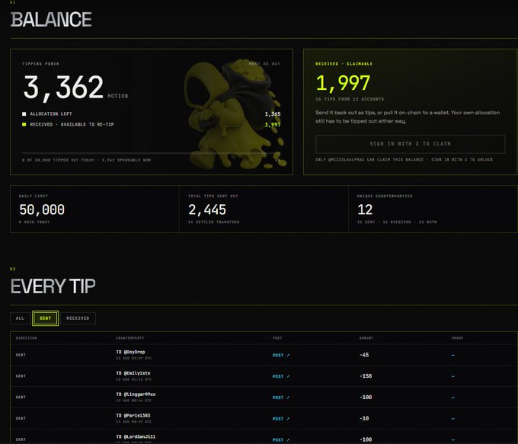Image resolution: width=518 pixels, height=444 pixels.
Task: Click the hooded mascot with coin bag image
Action: [235, 114]
